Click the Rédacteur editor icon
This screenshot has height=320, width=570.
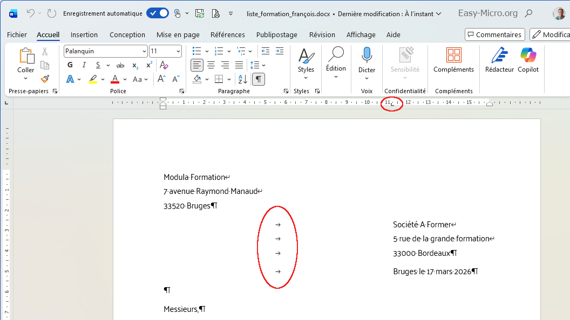click(499, 55)
